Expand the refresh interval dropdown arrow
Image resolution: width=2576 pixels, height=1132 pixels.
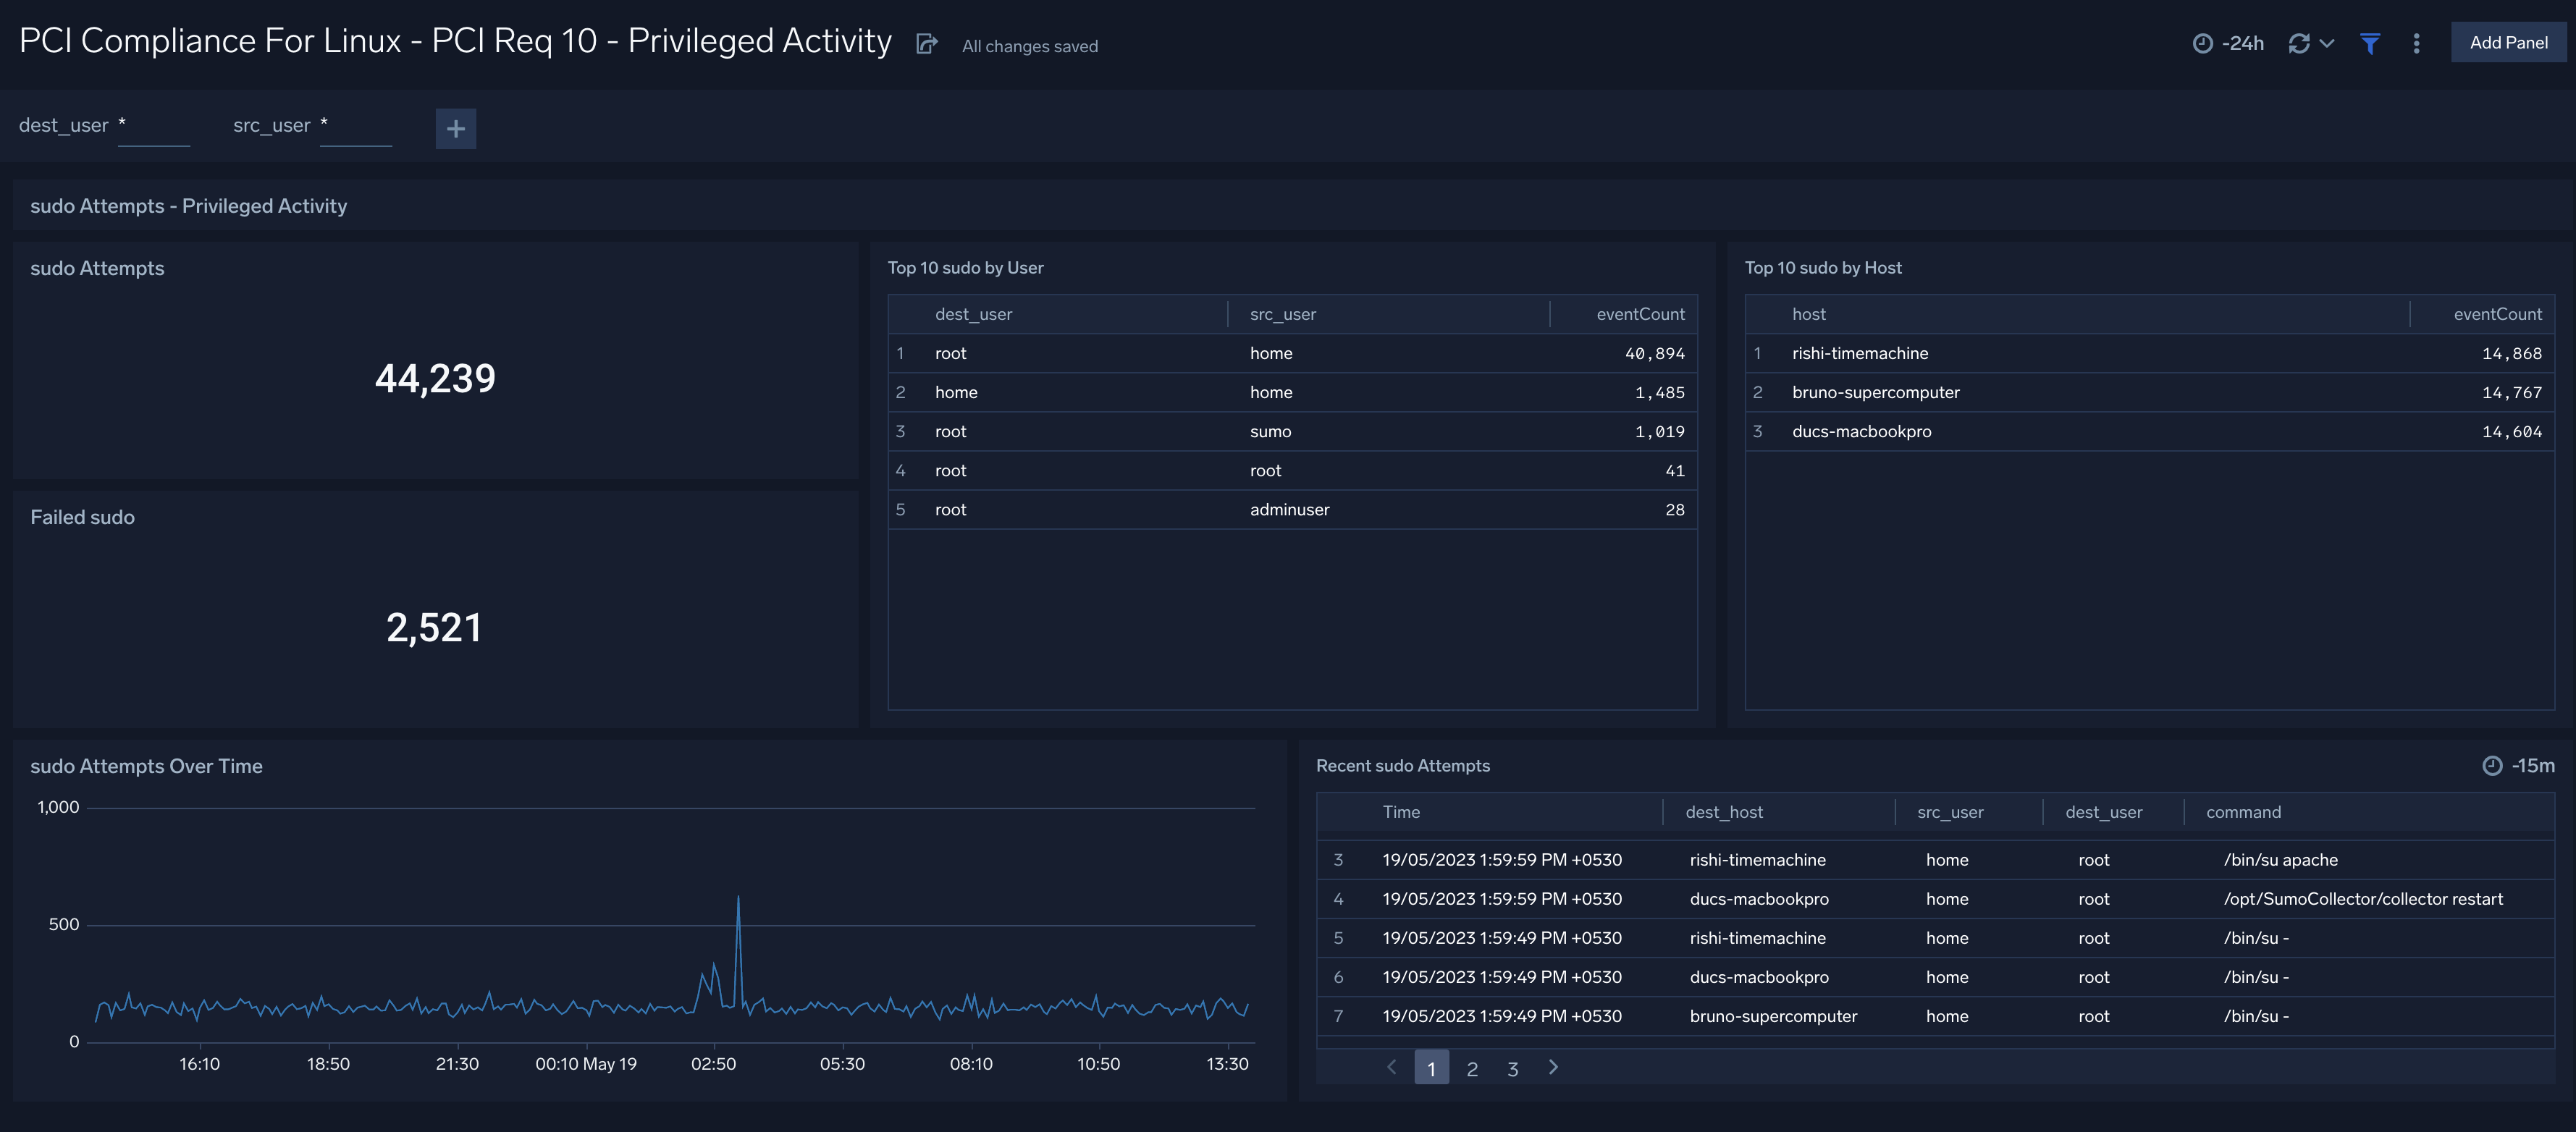pos(2327,43)
